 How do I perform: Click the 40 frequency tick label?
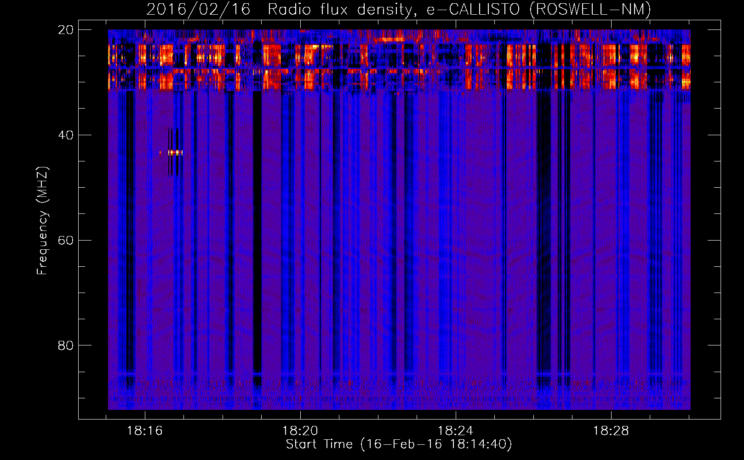pyautogui.click(x=66, y=135)
